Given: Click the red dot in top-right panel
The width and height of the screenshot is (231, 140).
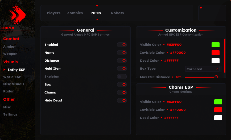Looking at the screenshot, I should click(201, 8).
